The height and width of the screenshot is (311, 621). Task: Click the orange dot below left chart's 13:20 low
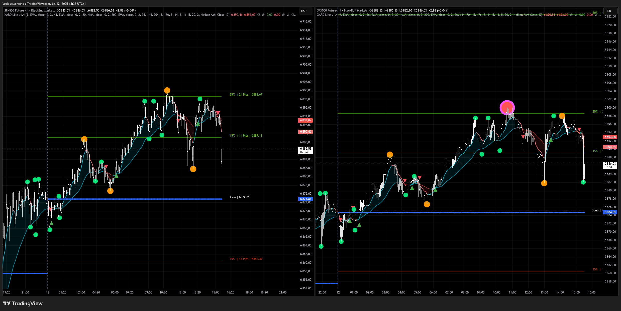click(x=193, y=169)
